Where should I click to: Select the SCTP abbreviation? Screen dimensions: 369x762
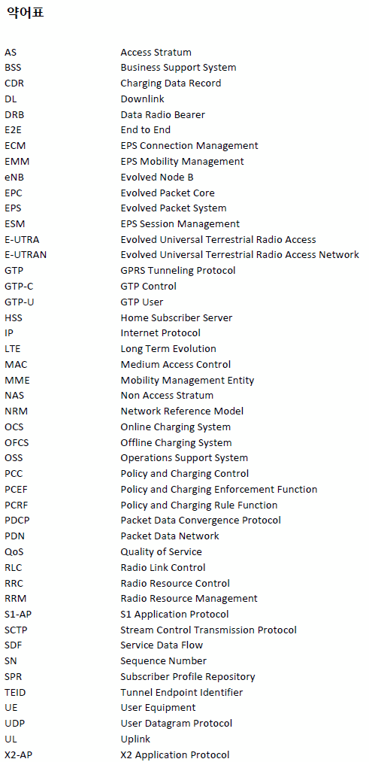point(16,630)
